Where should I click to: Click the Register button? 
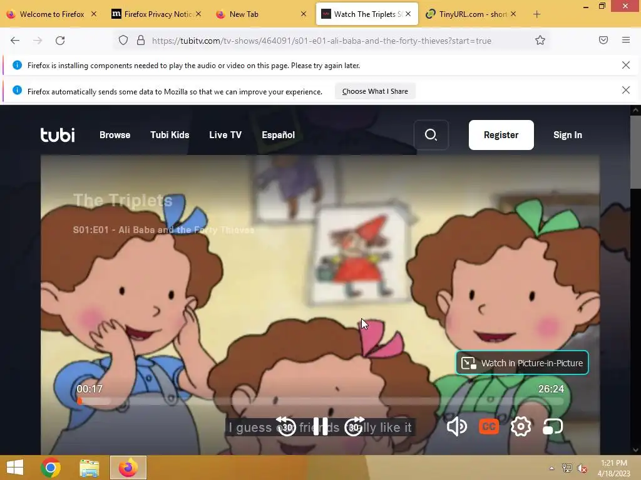(x=501, y=135)
